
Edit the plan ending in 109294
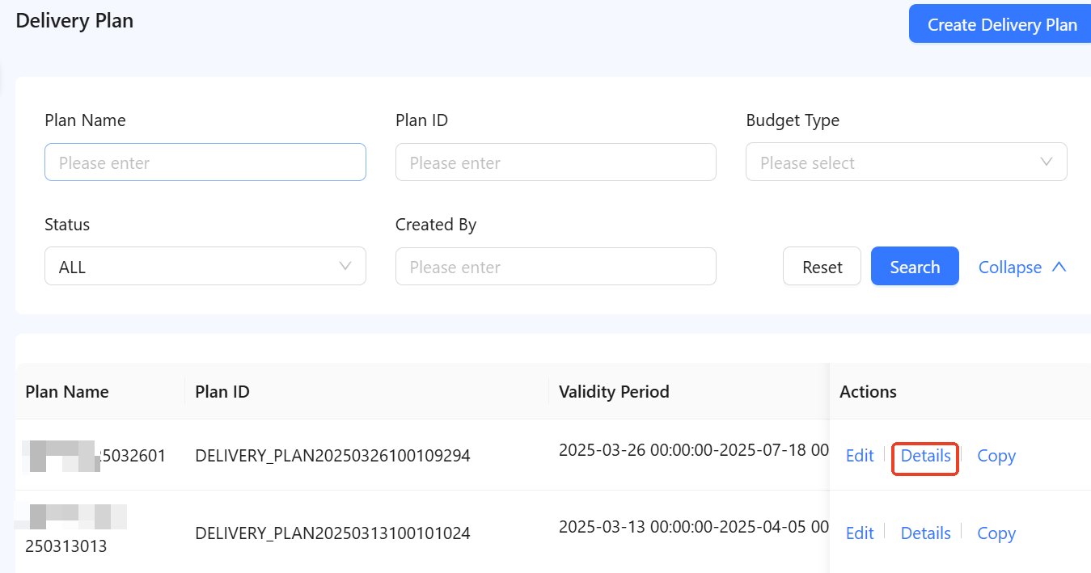[x=860, y=456]
